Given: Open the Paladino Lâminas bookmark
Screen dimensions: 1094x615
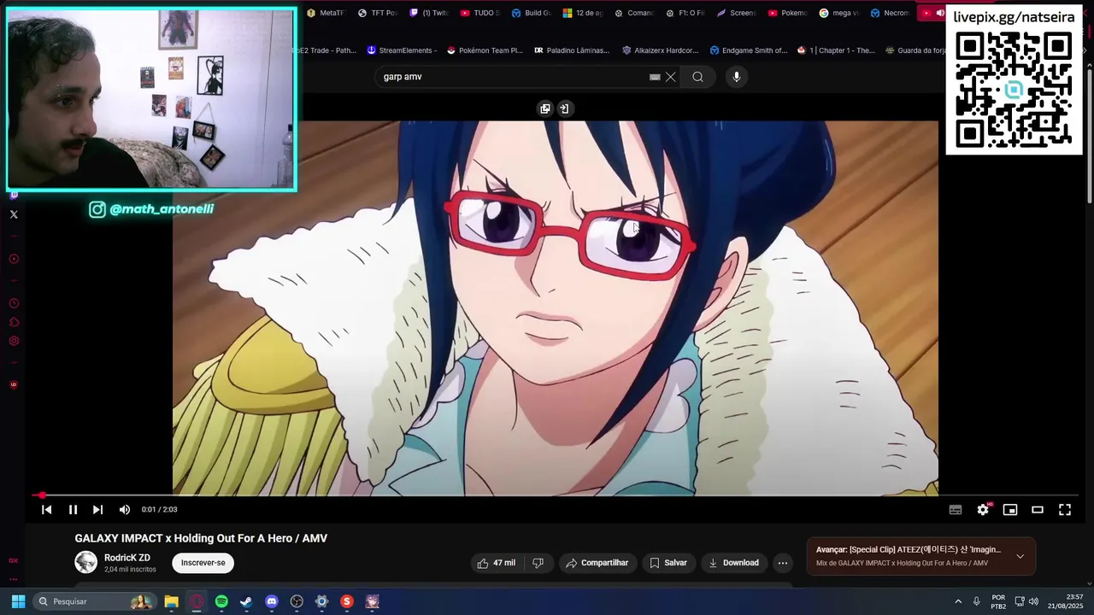Looking at the screenshot, I should coord(572,50).
